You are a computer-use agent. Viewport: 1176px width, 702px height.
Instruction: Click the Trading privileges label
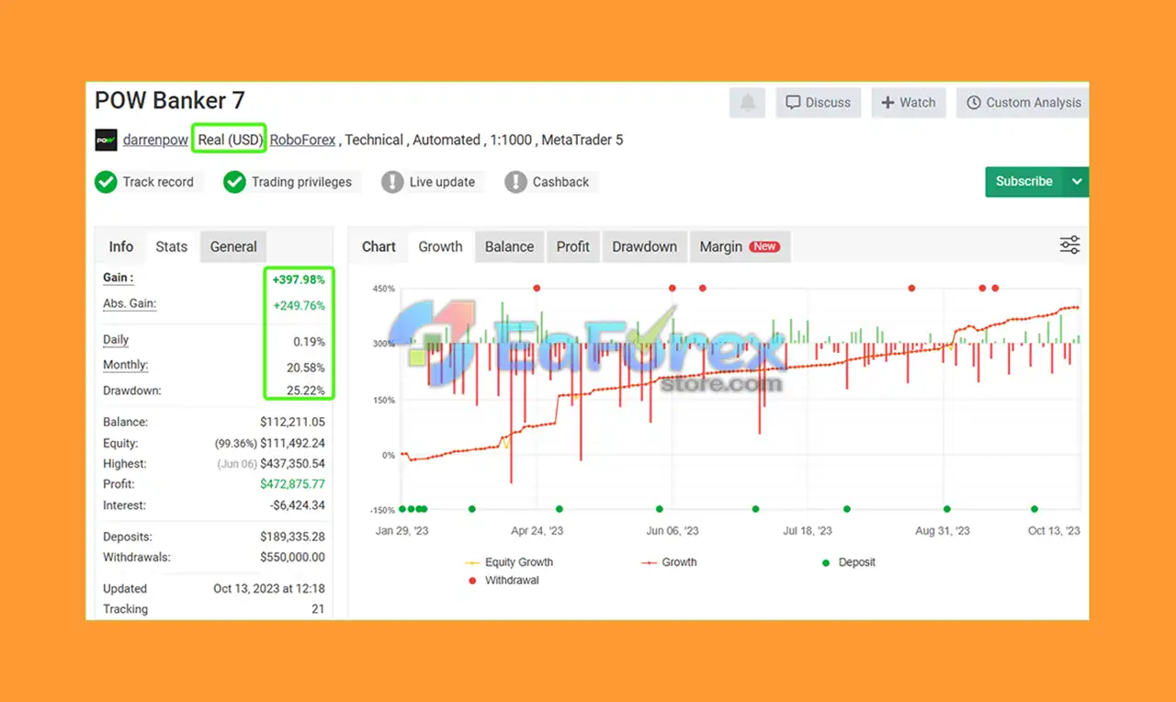[x=301, y=182]
